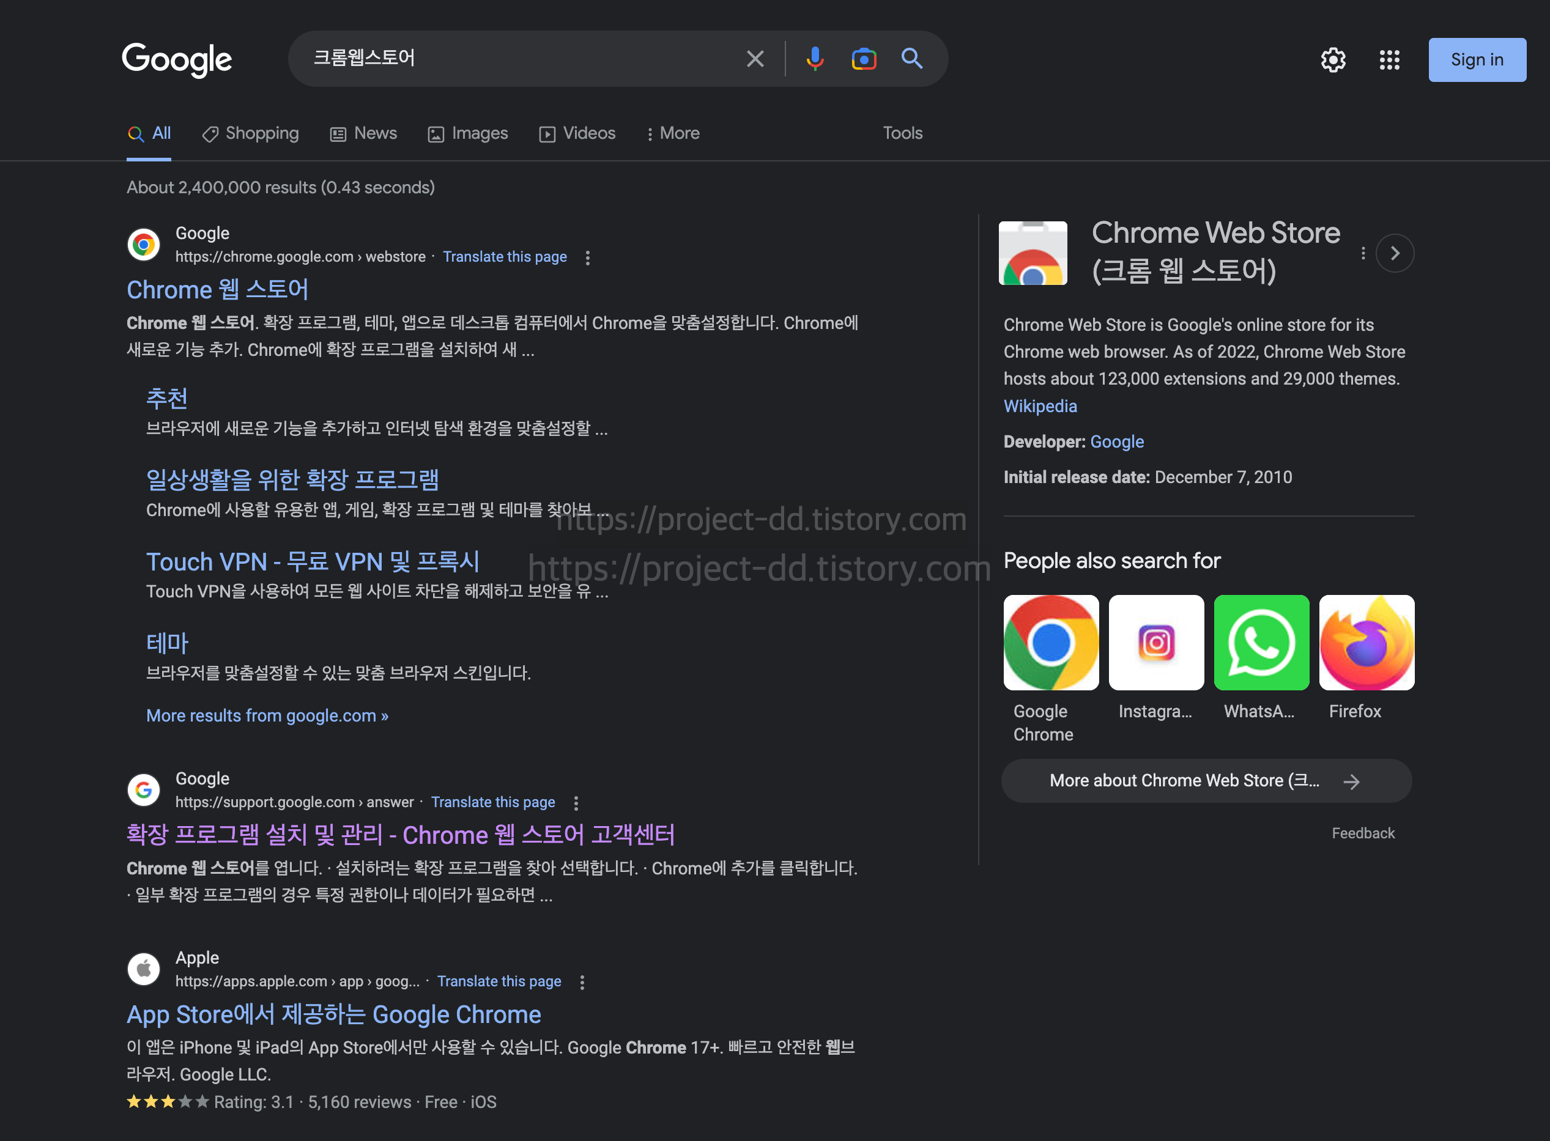Switch to the News tab
1550x1141 pixels.
364,133
